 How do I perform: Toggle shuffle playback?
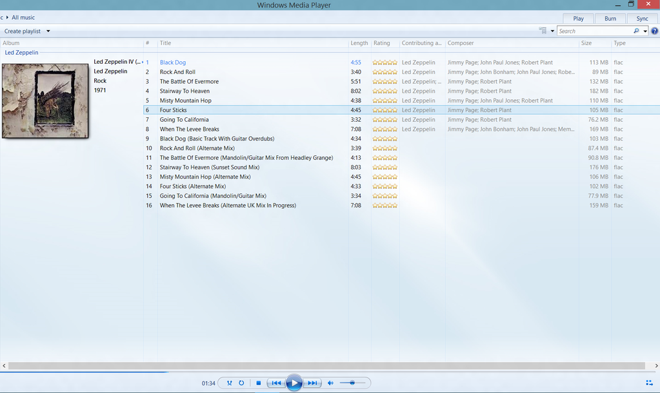click(x=229, y=383)
